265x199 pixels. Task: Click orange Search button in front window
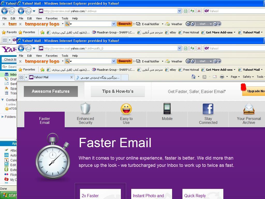coord(124,61)
